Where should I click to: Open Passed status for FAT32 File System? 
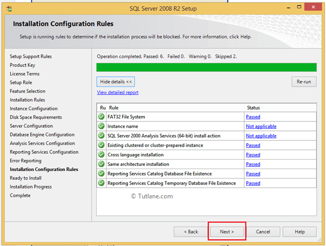click(253, 117)
